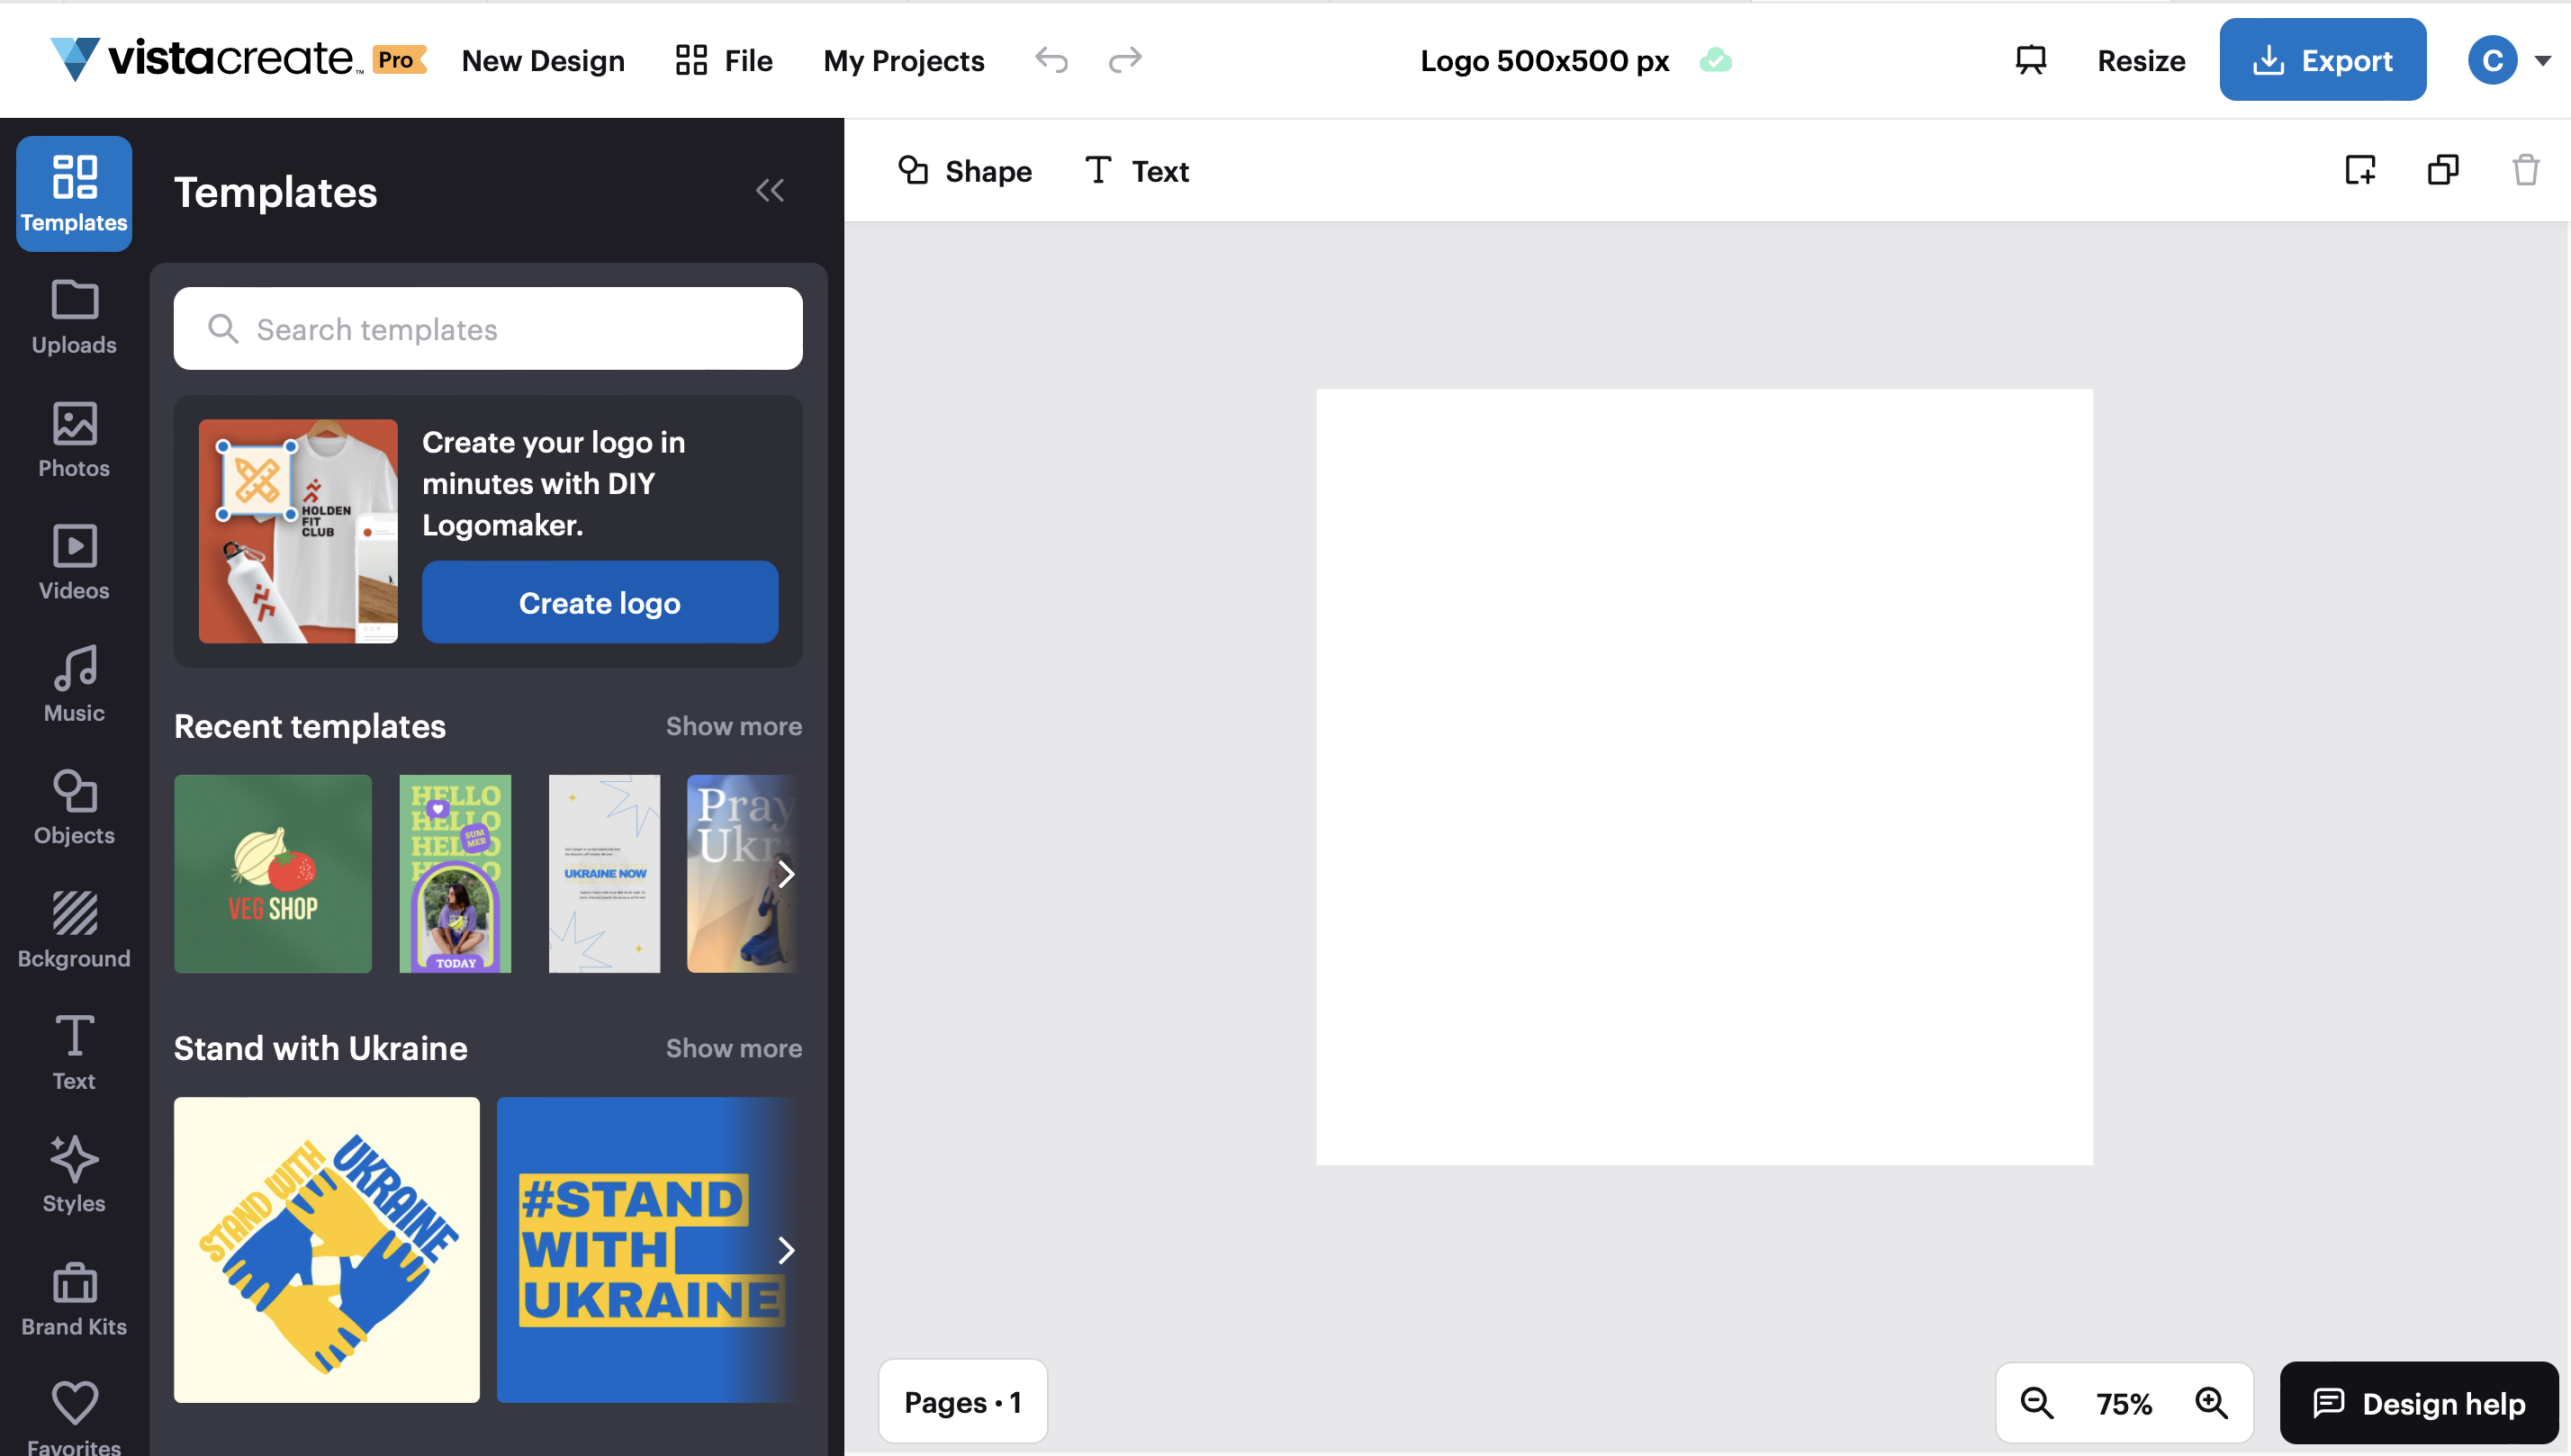The image size is (2571, 1456).
Task: Open the Bckground panel
Action: [x=74, y=931]
